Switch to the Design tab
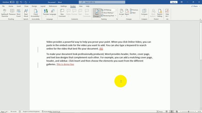This screenshot has height=113, width=202. tap(34, 6)
